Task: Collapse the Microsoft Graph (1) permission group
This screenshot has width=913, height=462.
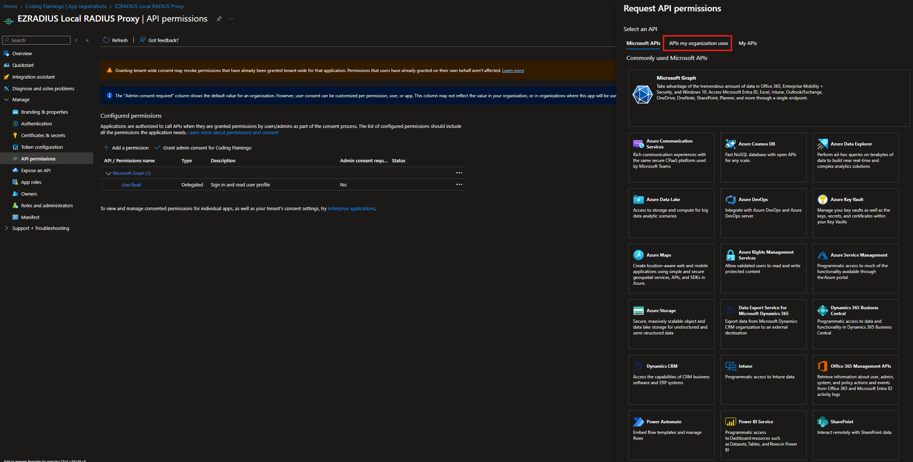Action: [x=108, y=173]
